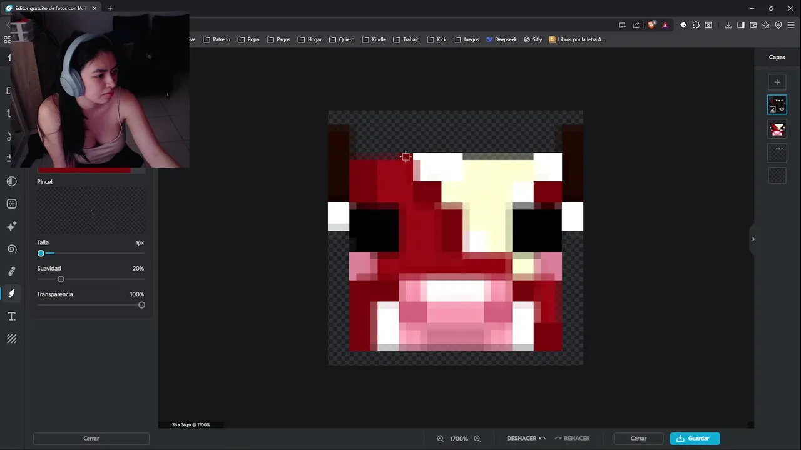Open the Pagos bookmarks folder

click(278, 39)
